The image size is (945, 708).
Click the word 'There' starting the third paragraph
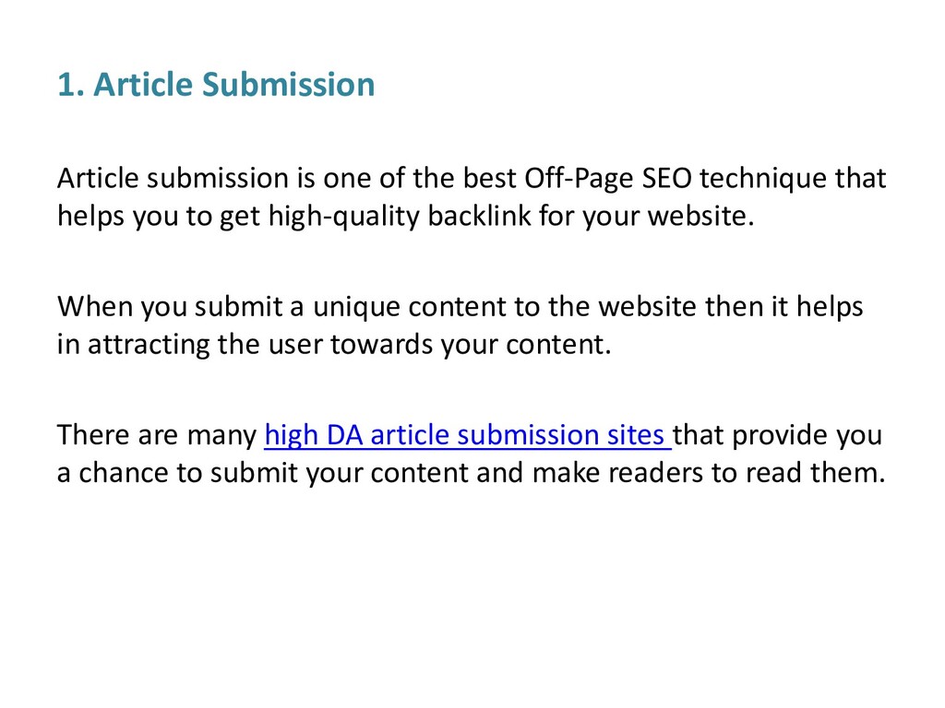[x=93, y=435]
